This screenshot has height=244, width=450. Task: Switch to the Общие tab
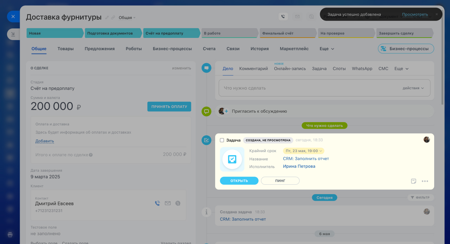point(39,49)
